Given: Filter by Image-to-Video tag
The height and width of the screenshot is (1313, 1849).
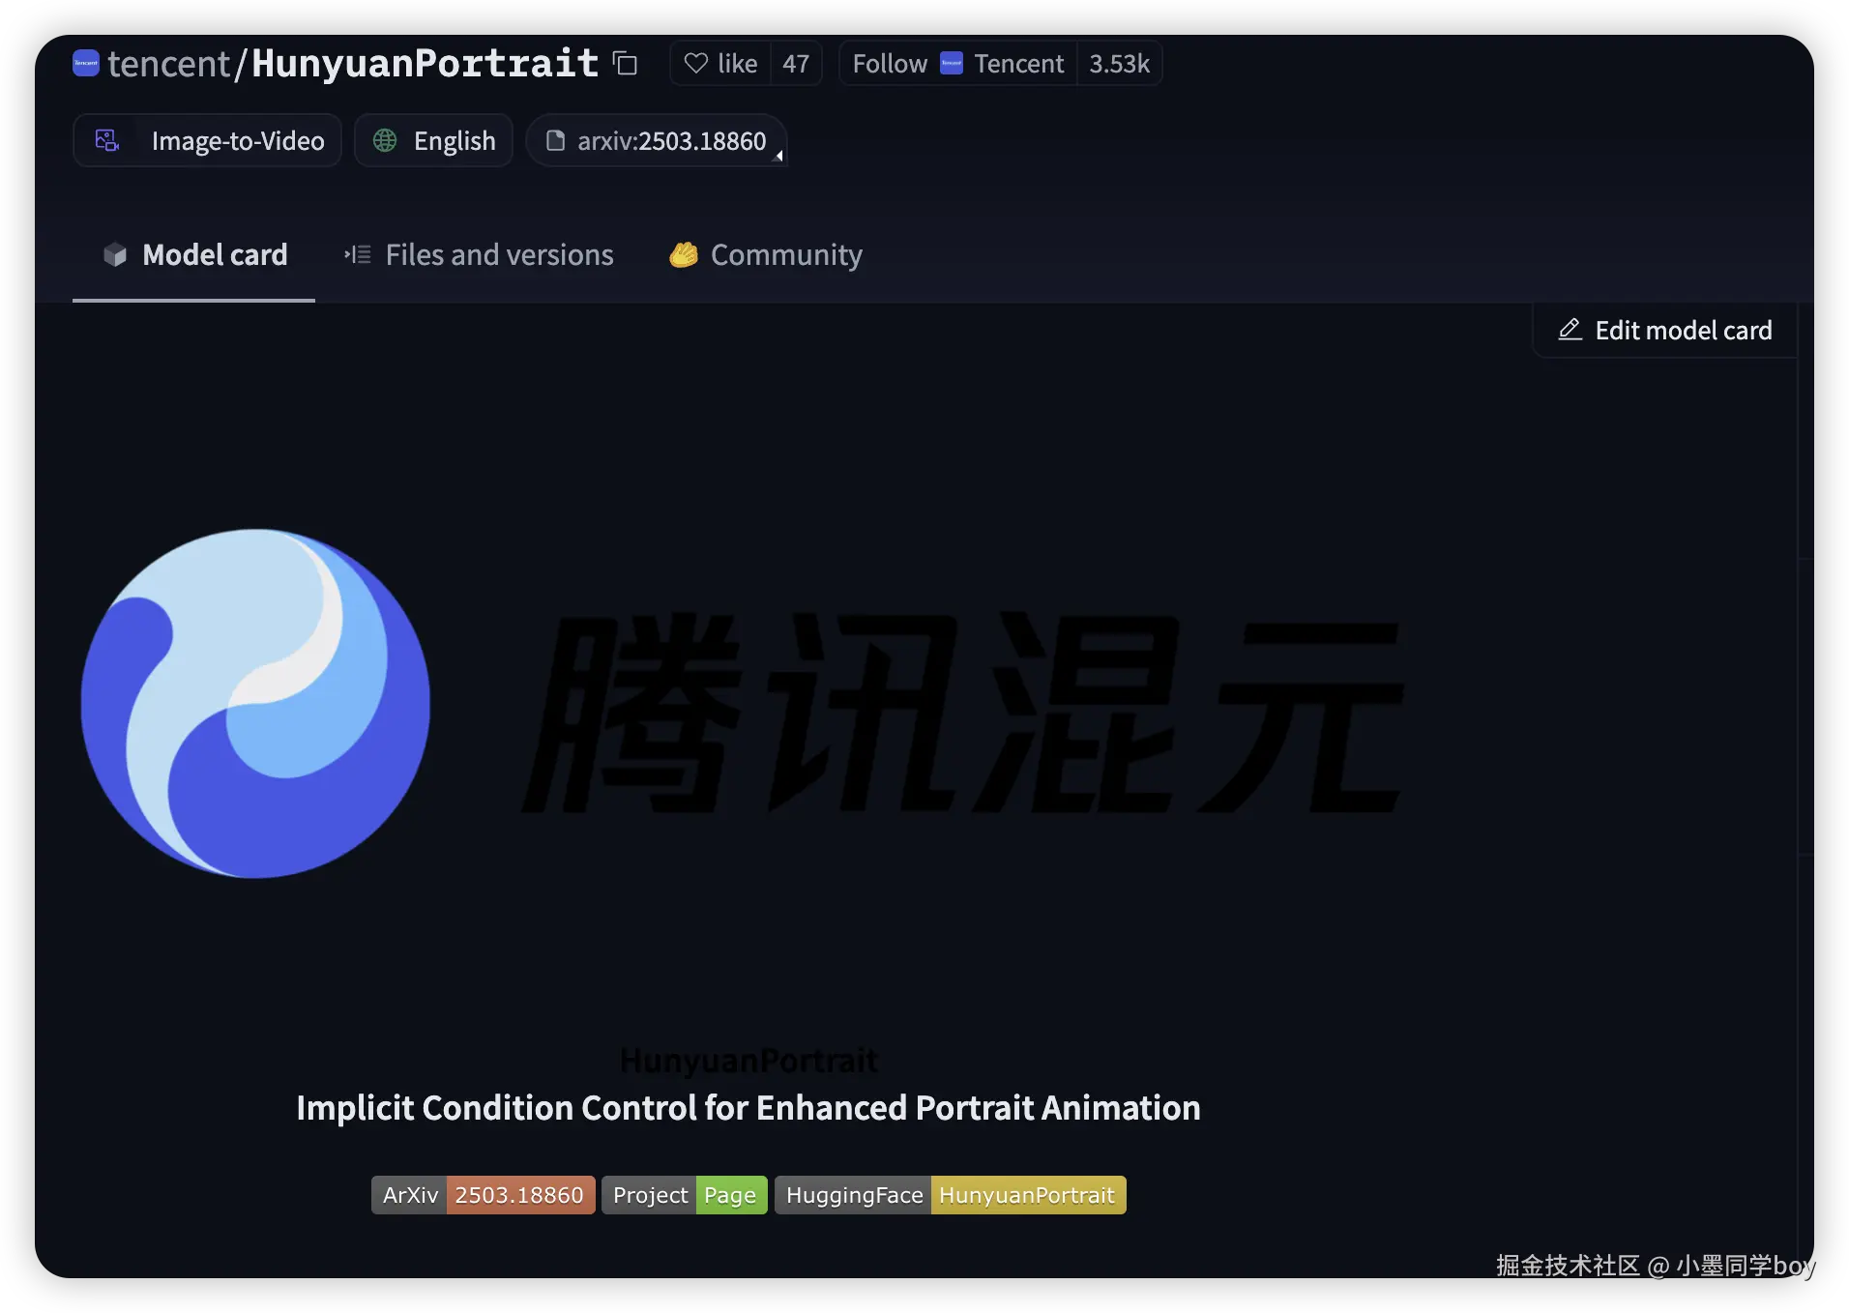Looking at the screenshot, I should [x=208, y=141].
